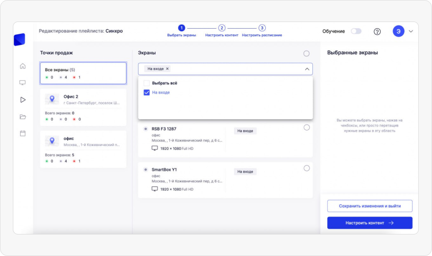Select the "офис" Moscow sales point card
The height and width of the screenshot is (256, 432).
(83, 150)
